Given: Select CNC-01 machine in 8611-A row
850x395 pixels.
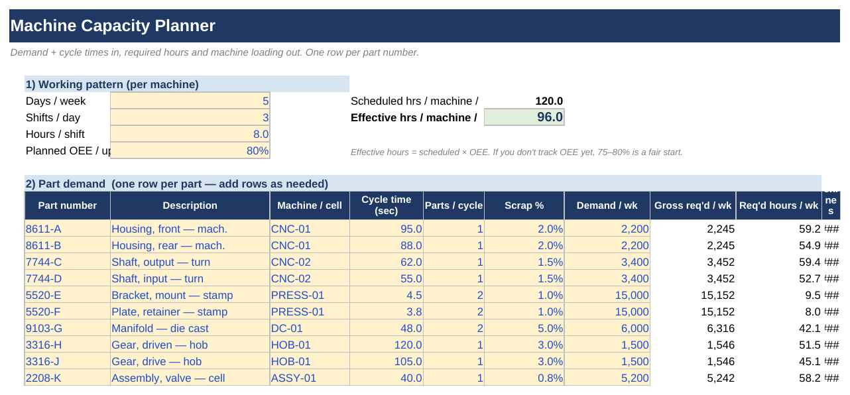Looking at the screenshot, I should 310,229.
